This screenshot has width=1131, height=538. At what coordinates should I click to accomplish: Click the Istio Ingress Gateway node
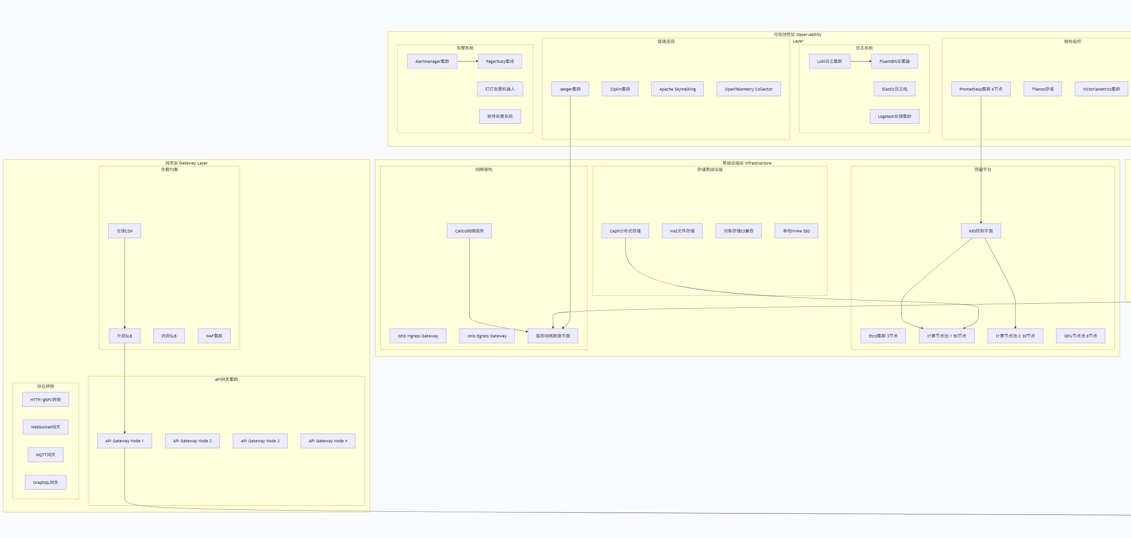coord(417,336)
